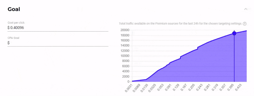The image size is (254, 96).
Task: Click the Cost per click label text
Action: (x=16, y=23)
